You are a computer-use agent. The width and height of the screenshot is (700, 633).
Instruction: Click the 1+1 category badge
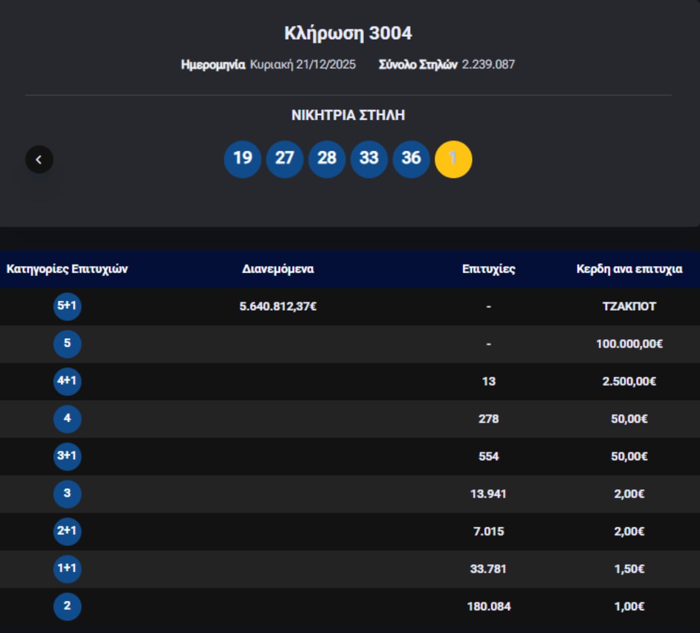click(67, 569)
